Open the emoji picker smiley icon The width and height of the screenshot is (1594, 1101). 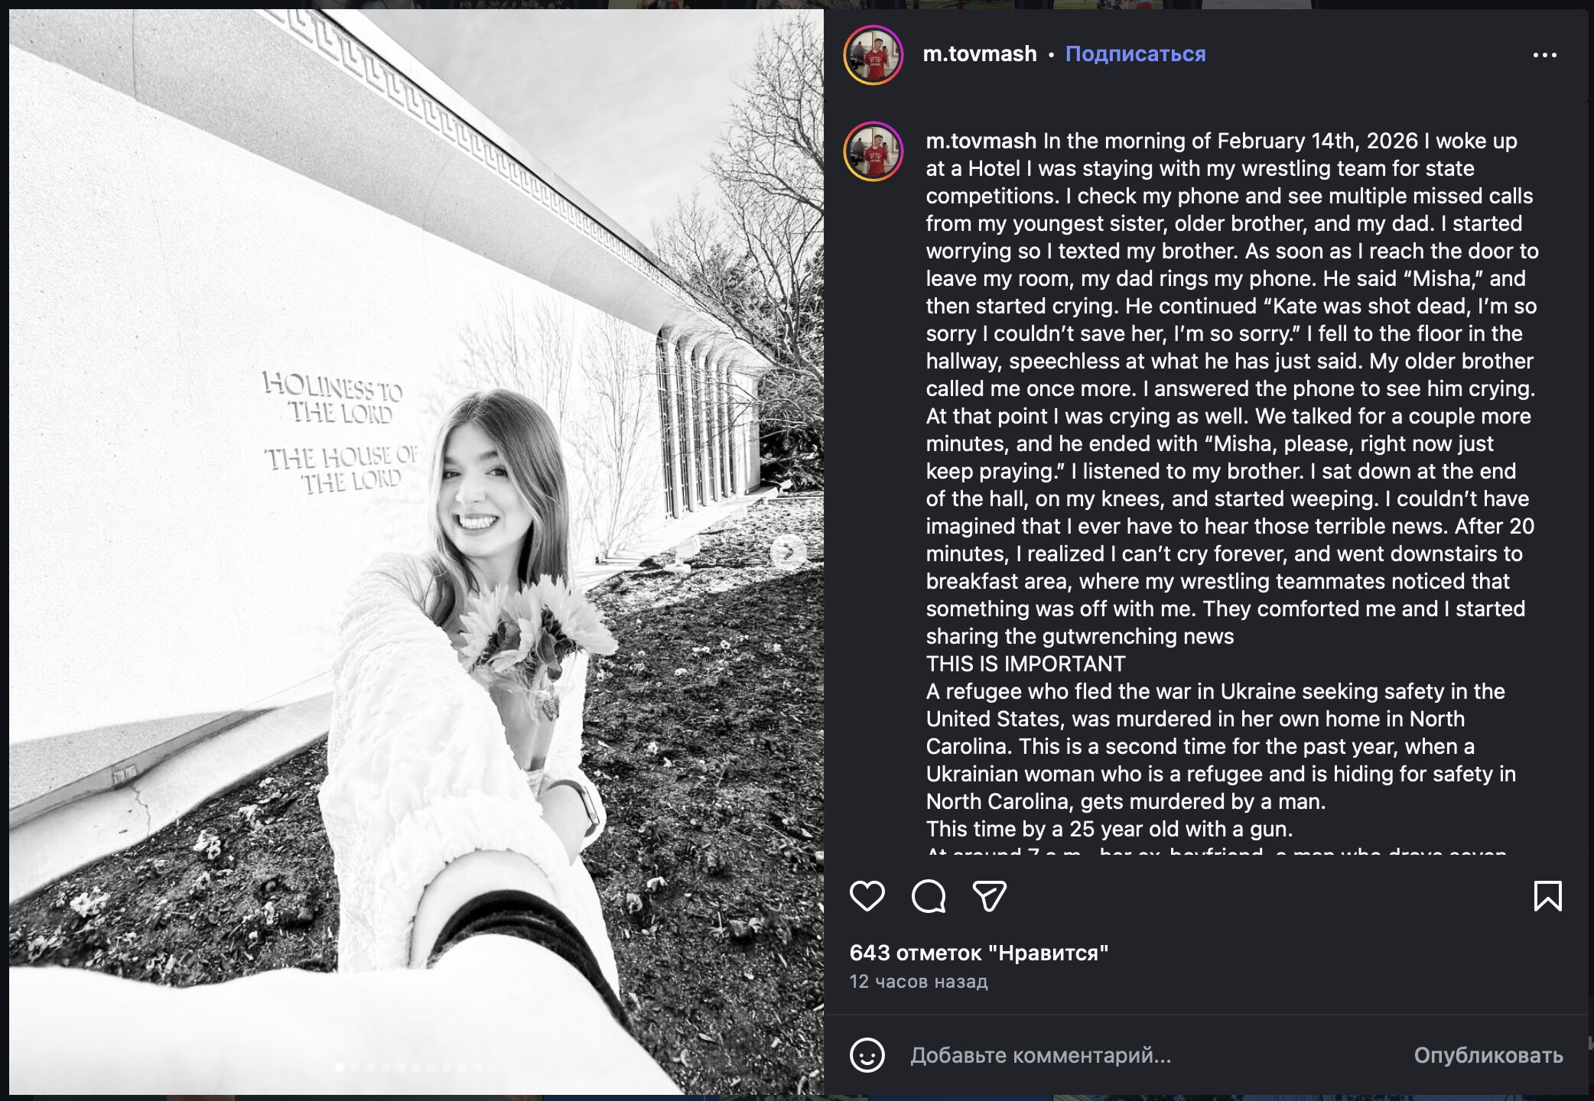(867, 1056)
